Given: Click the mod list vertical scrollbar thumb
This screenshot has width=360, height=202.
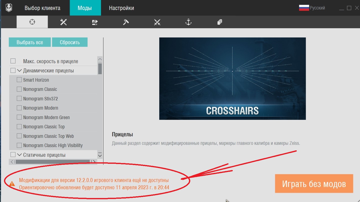Looking at the screenshot, I should click(100, 69).
